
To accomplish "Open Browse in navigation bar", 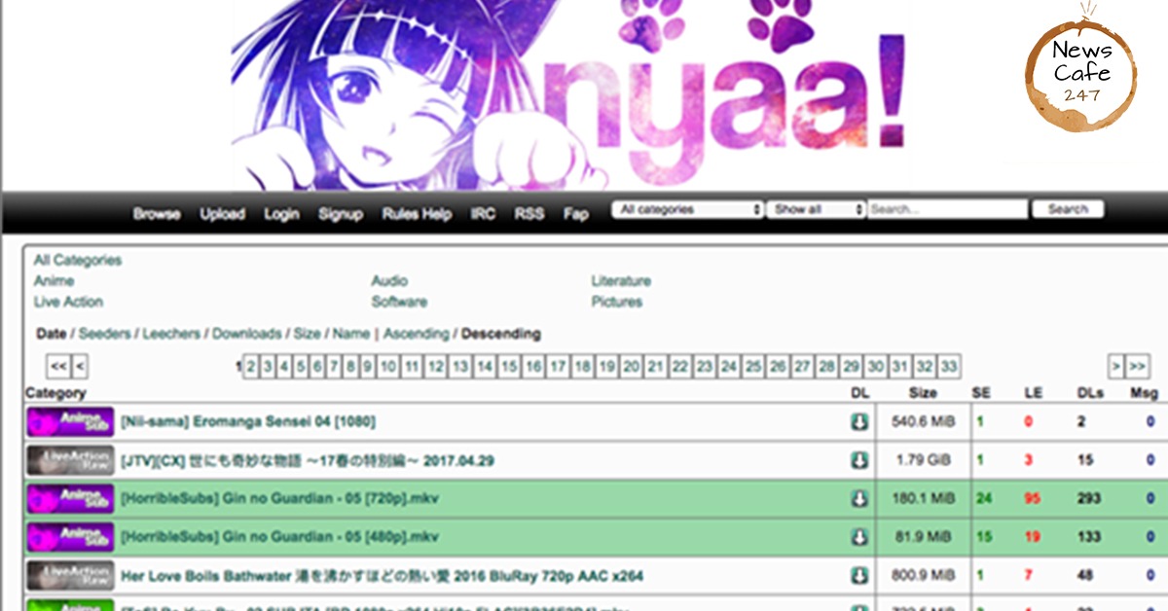I will click(157, 214).
